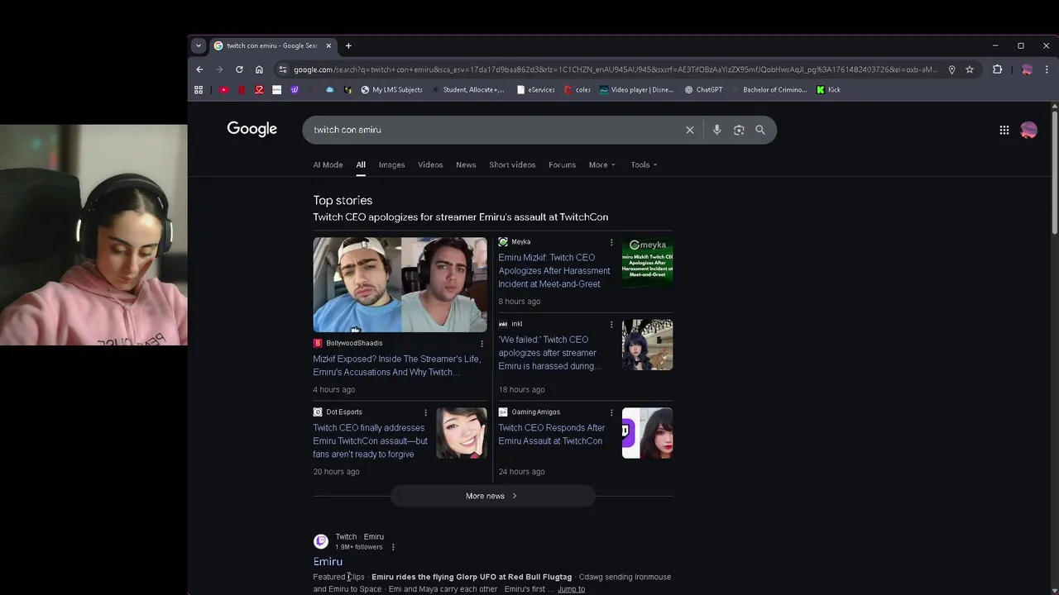Bookmark this page with the star icon
The image size is (1059, 595).
pos(970,69)
